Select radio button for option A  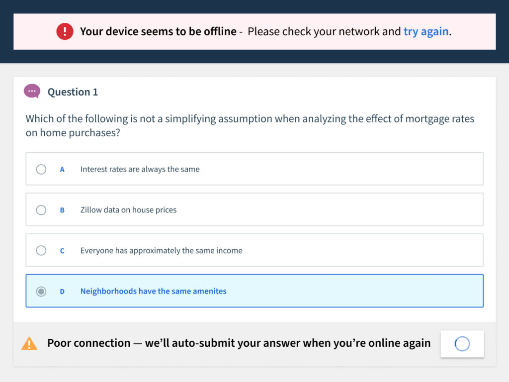[41, 169]
